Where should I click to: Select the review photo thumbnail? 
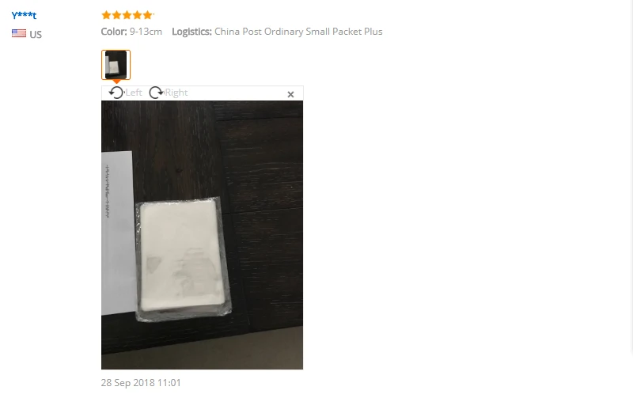(x=116, y=65)
